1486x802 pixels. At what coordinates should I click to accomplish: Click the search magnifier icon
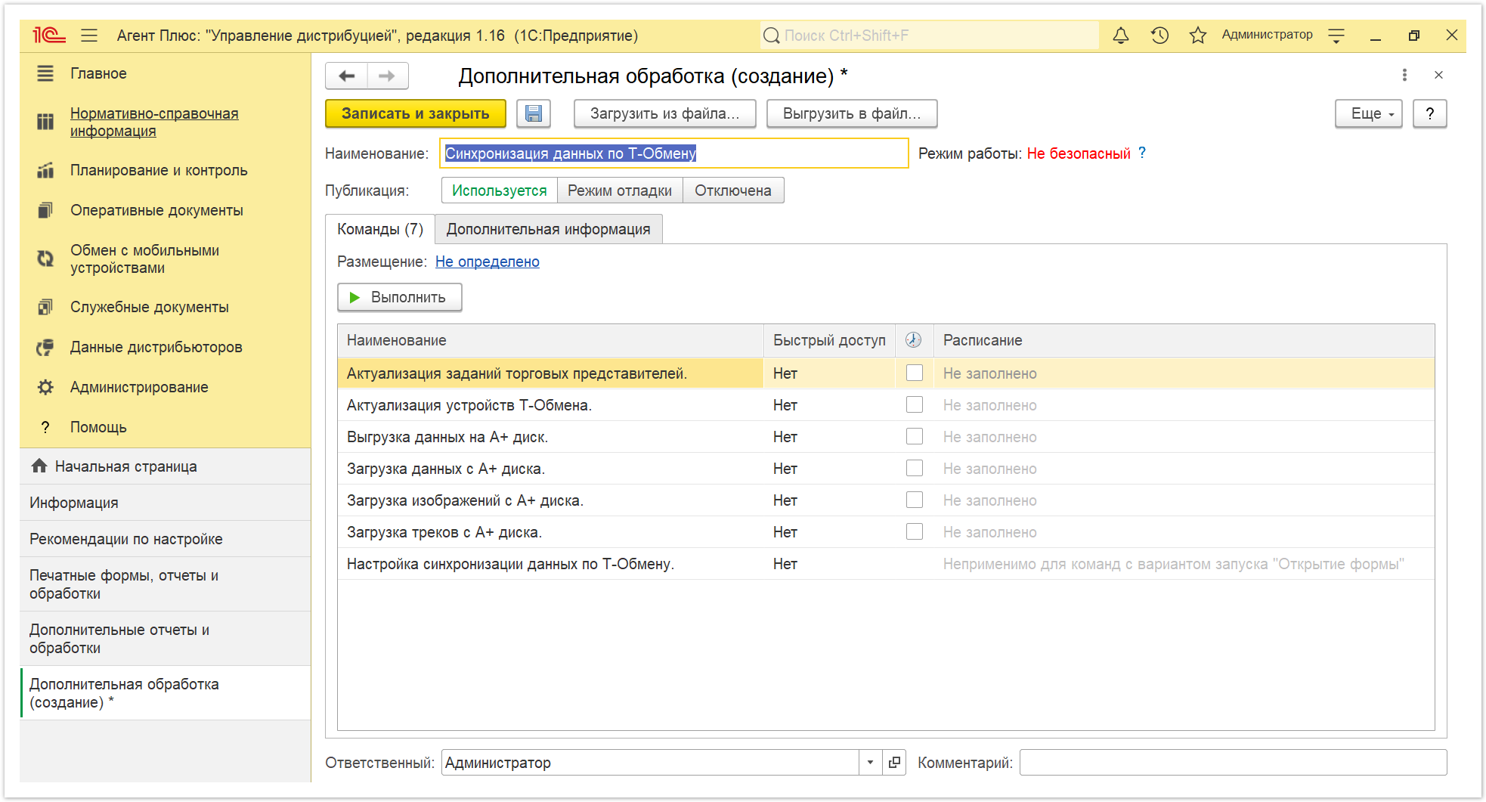tap(771, 36)
